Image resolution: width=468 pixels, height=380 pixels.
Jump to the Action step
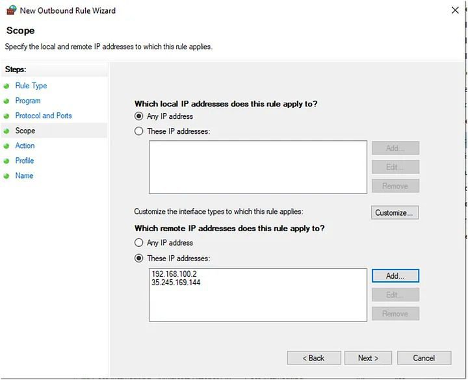coord(25,146)
